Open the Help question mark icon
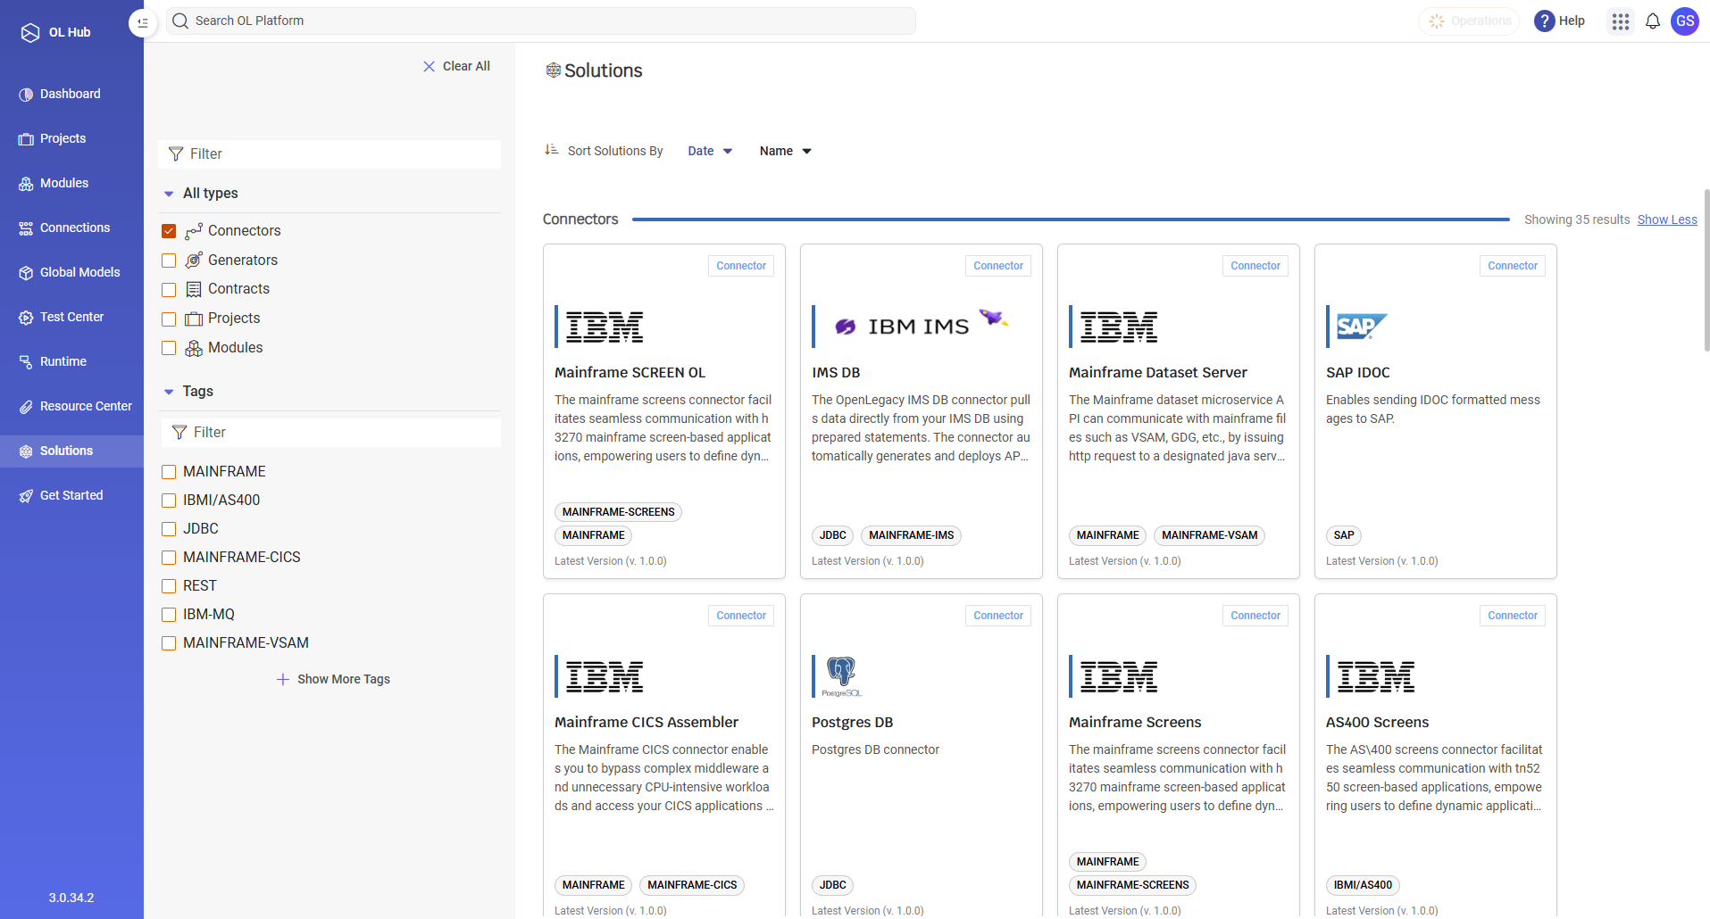This screenshot has height=919, width=1710. tap(1544, 21)
